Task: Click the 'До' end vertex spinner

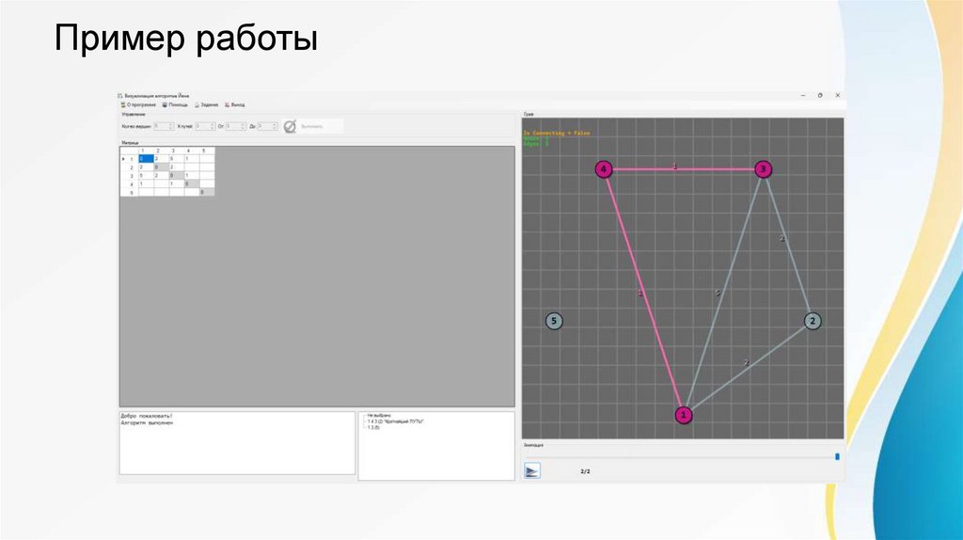Action: [x=267, y=126]
